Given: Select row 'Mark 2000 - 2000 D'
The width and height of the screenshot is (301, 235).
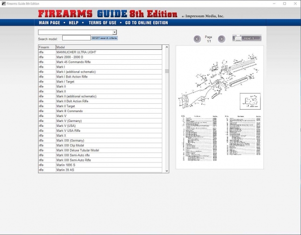Looking at the screenshot, I should (x=100, y=57).
